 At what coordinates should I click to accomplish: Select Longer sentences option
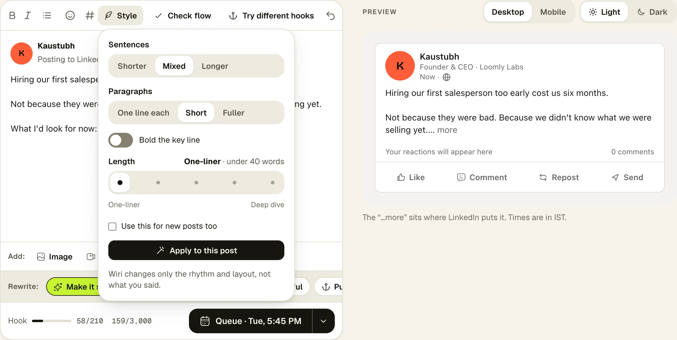coord(215,66)
